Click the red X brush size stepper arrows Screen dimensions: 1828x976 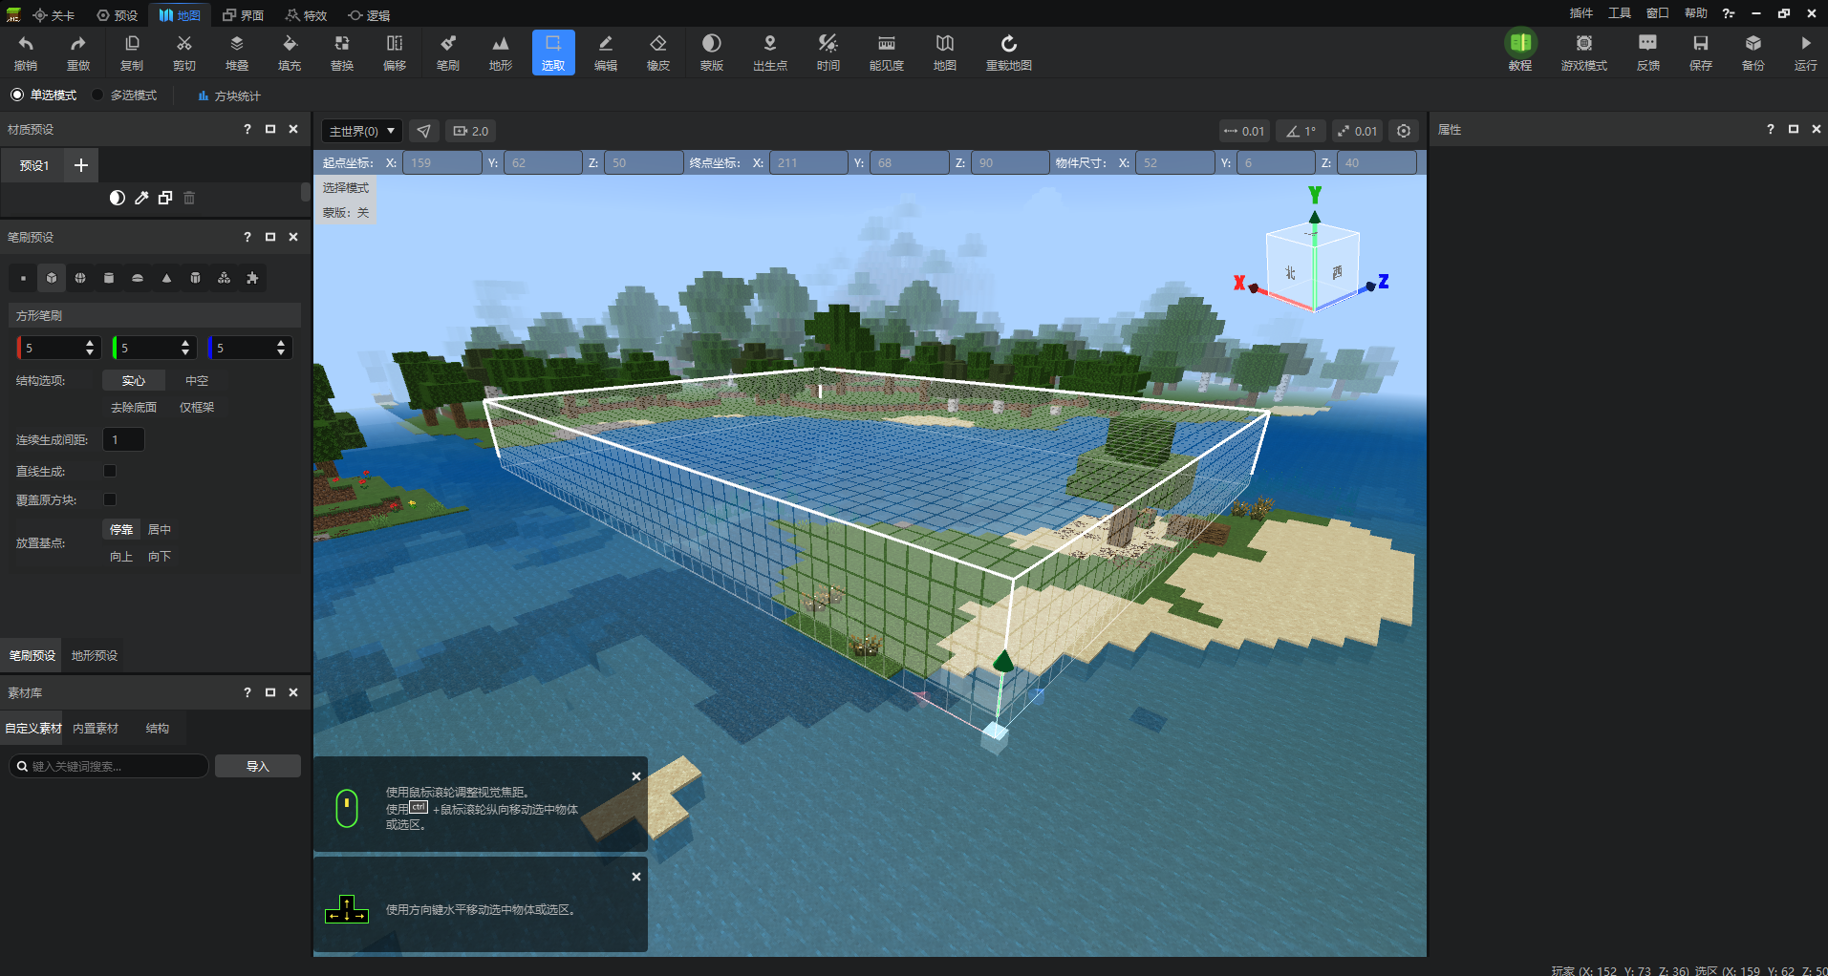[90, 348]
